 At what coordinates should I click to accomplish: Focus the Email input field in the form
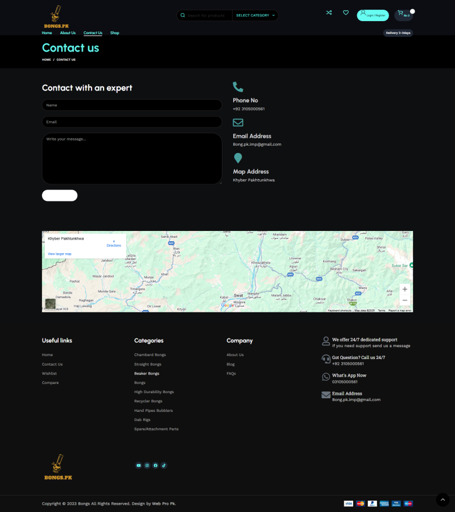(x=131, y=122)
